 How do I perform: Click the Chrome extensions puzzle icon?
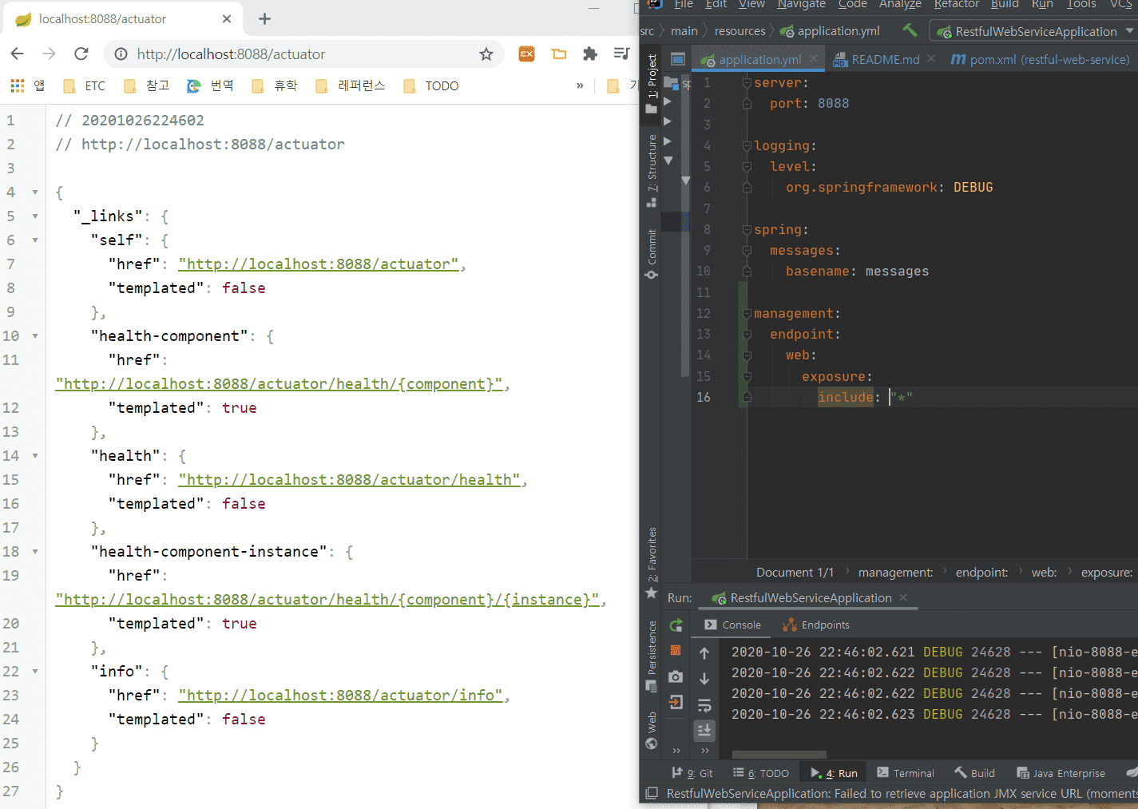590,54
